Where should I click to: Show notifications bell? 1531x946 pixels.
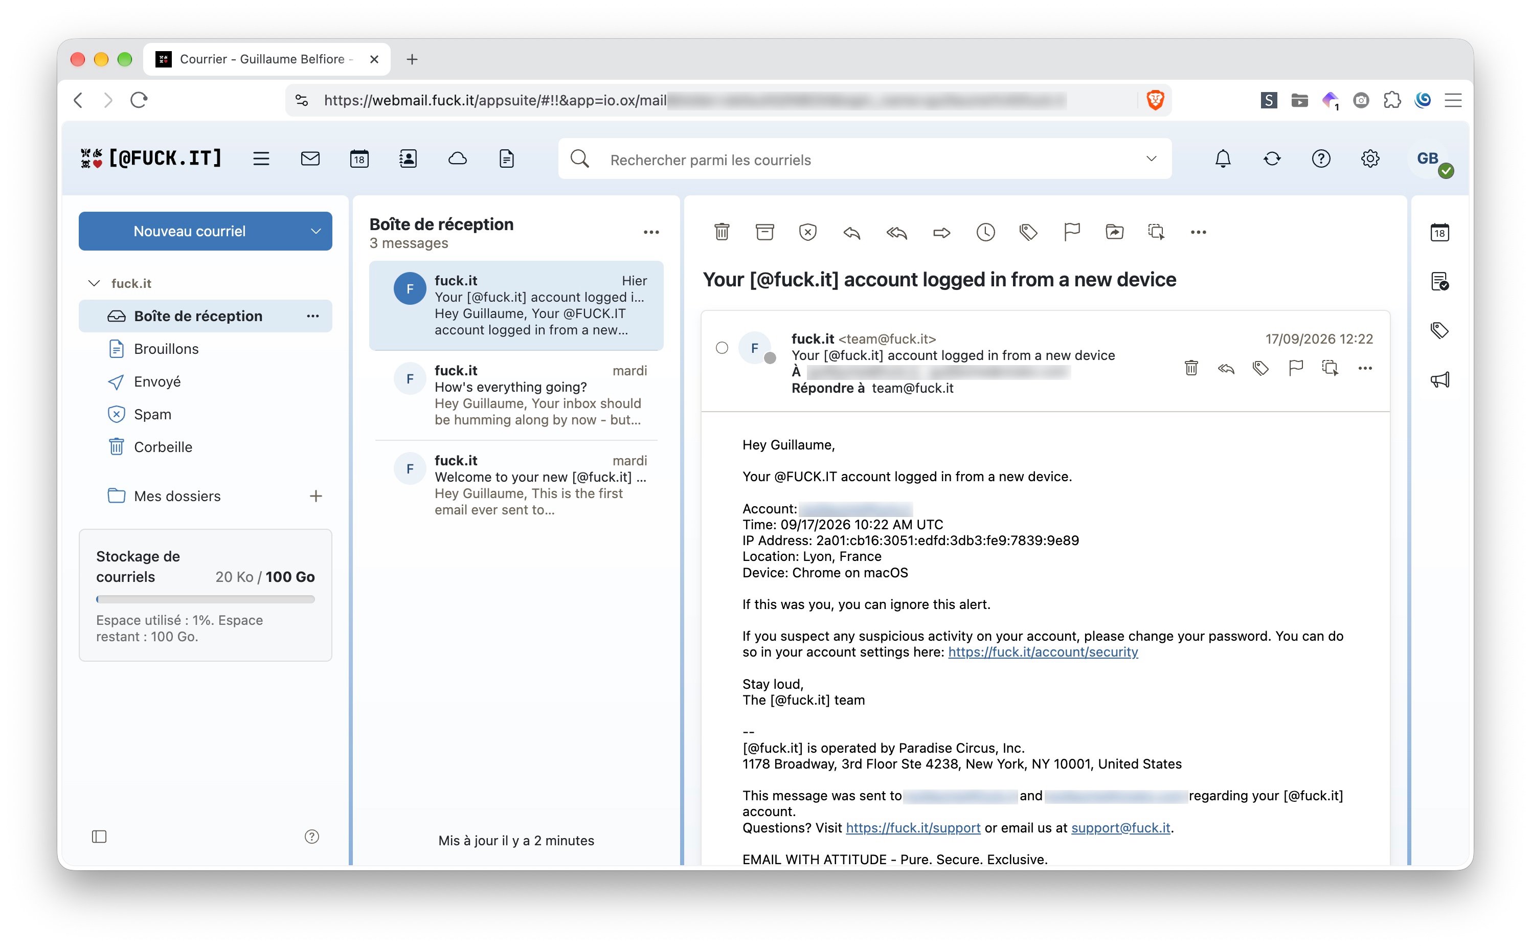1223,159
